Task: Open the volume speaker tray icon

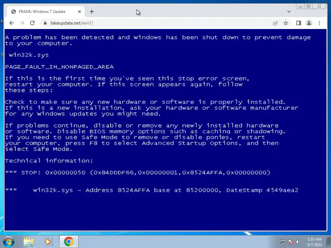Action: point(298,242)
